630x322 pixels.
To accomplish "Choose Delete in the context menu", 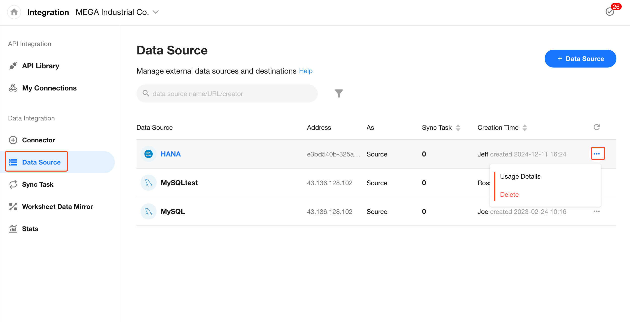I will (x=509, y=195).
